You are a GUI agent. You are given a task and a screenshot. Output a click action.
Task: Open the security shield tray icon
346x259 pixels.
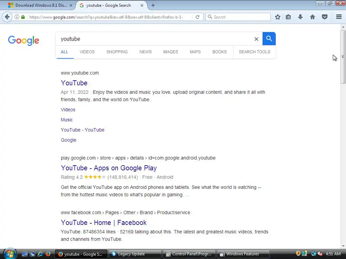[x=298, y=254]
